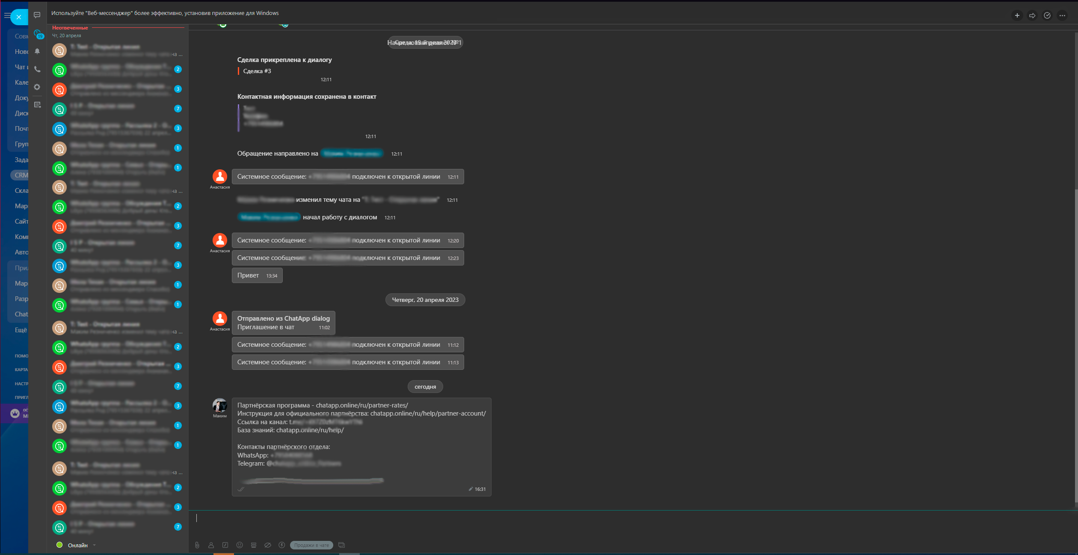Toggle hidden message crossed-eye icon
This screenshot has height=555, width=1078.
(x=268, y=545)
